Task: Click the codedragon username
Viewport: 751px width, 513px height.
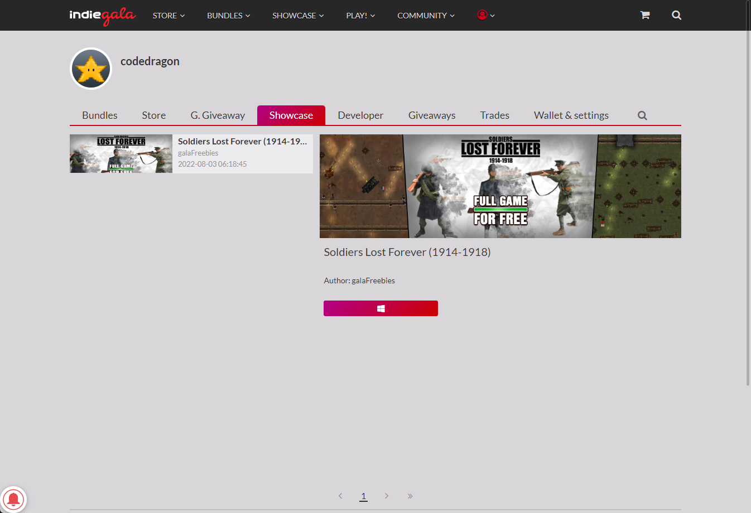Action: (150, 61)
